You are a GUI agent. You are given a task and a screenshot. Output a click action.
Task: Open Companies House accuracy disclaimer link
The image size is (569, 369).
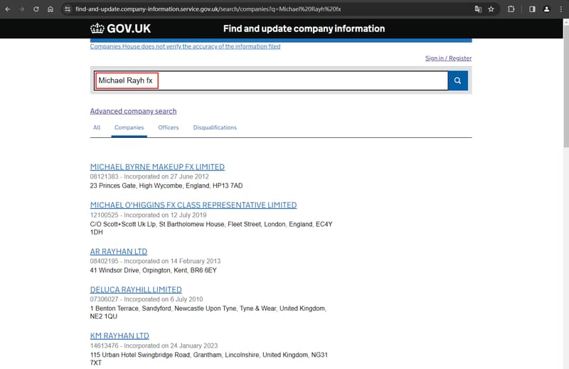point(185,46)
